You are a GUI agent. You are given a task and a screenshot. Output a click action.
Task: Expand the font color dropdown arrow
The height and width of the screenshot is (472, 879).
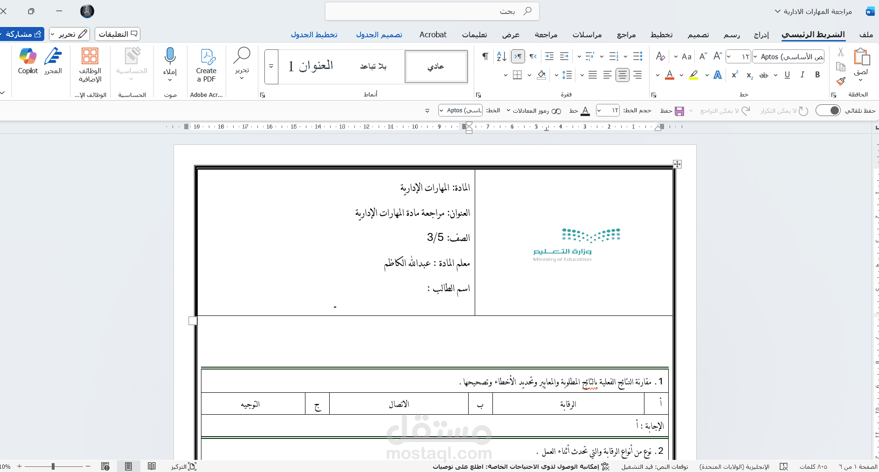[658, 75]
